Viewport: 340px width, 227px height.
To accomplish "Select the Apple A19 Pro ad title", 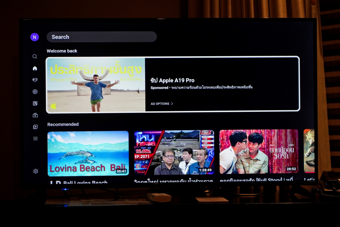I will [172, 80].
